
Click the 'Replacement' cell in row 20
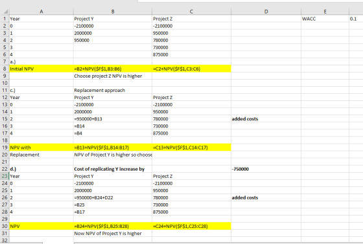point(41,155)
